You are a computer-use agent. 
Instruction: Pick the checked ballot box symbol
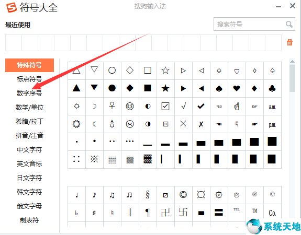[165, 106]
